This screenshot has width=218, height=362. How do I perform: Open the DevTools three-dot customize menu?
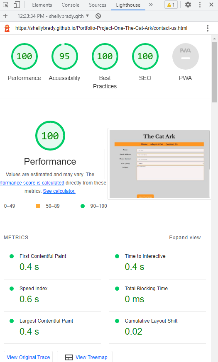(200, 5)
